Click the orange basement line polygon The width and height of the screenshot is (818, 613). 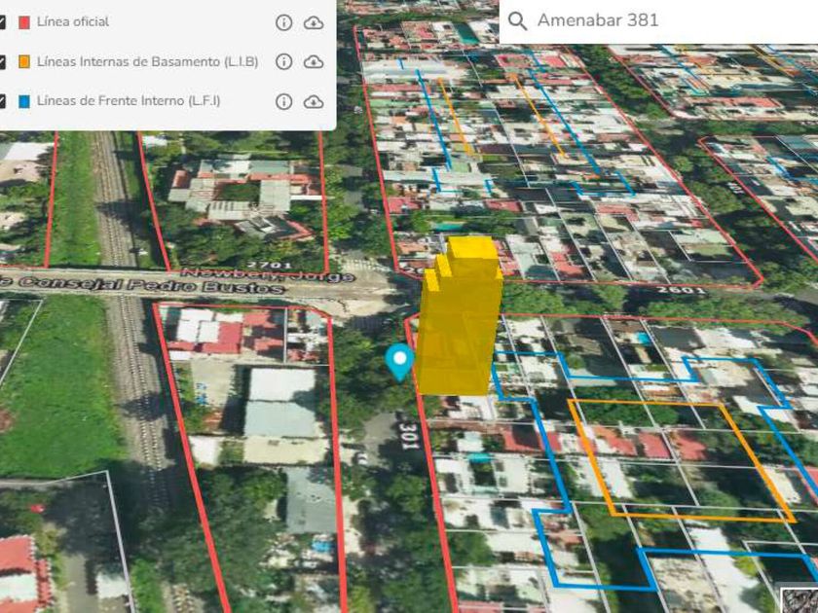click(x=682, y=461)
